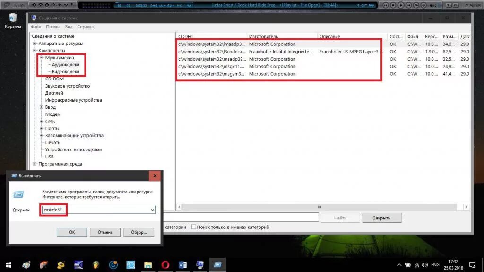Expand the Запоминающие устройства tree node
This screenshot has width=484, height=272.
coord(42,135)
